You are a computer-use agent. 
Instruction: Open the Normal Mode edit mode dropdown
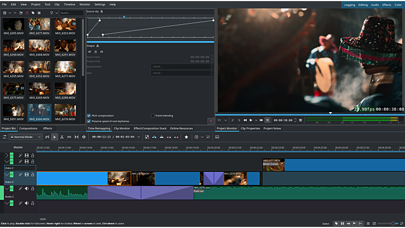click(x=25, y=137)
